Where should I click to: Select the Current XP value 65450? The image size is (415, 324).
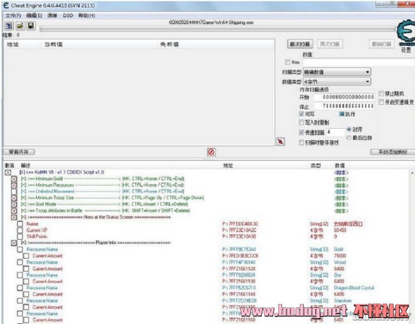340,230
